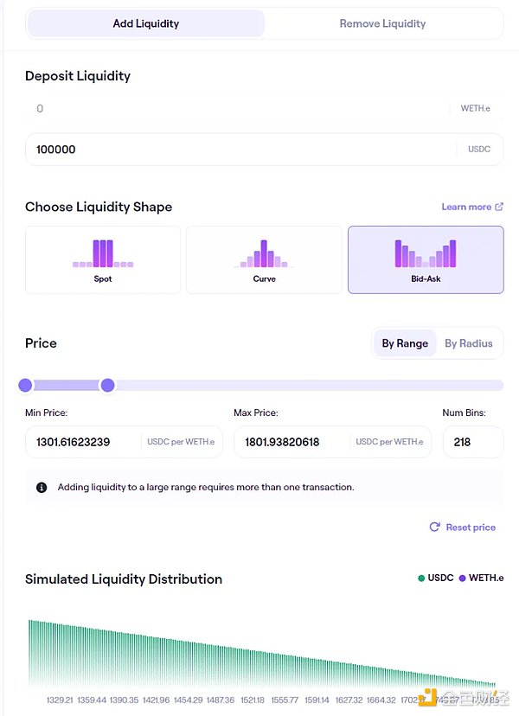
Task: Click the right maximum price slider handle
Action: [107, 385]
